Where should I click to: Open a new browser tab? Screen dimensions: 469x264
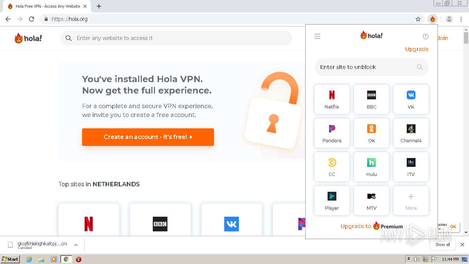click(x=99, y=6)
